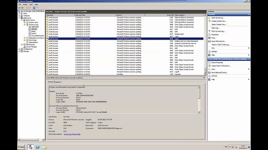Select the Special Logon event row
268x150 pixels.
pos(125,34)
